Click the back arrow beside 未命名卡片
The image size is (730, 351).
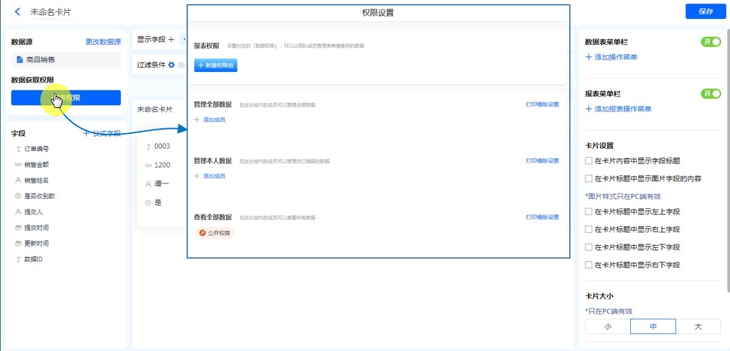(x=18, y=12)
